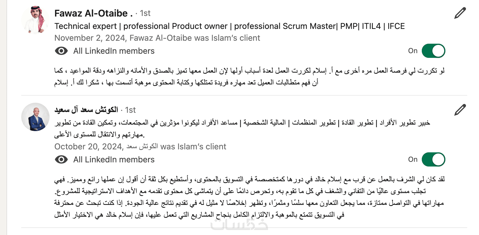Viewport: 479px width, 235px height.
Task: Click the eye icon under the October 20 recommendation
Action: [x=61, y=160]
